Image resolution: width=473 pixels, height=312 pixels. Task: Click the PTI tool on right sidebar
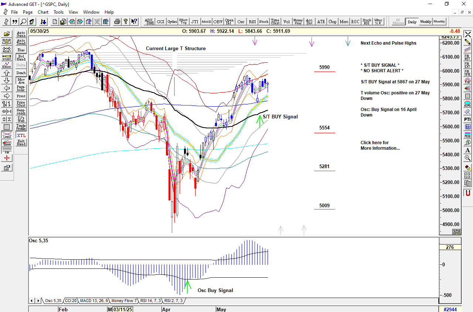pyautogui.click(x=467, y=119)
